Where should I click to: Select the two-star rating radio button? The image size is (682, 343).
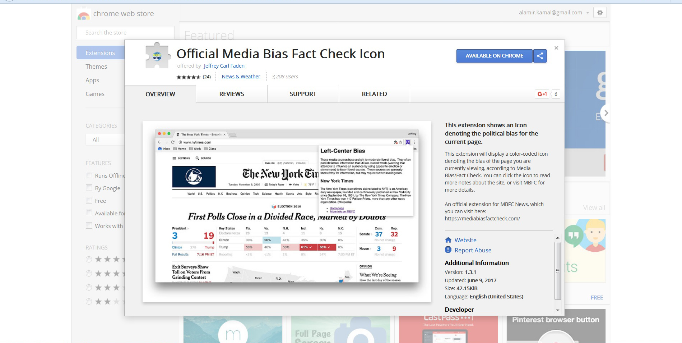tap(89, 301)
